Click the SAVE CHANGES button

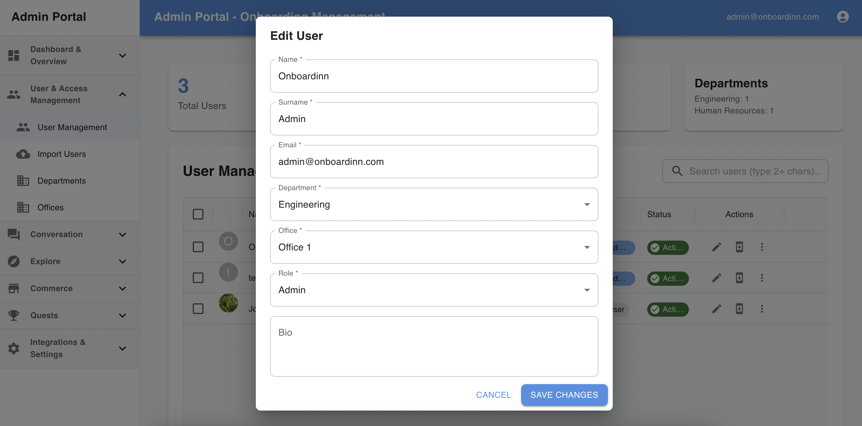pos(564,395)
